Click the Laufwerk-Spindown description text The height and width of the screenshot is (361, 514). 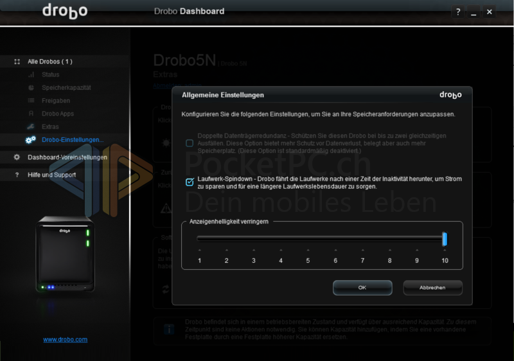click(x=330, y=182)
